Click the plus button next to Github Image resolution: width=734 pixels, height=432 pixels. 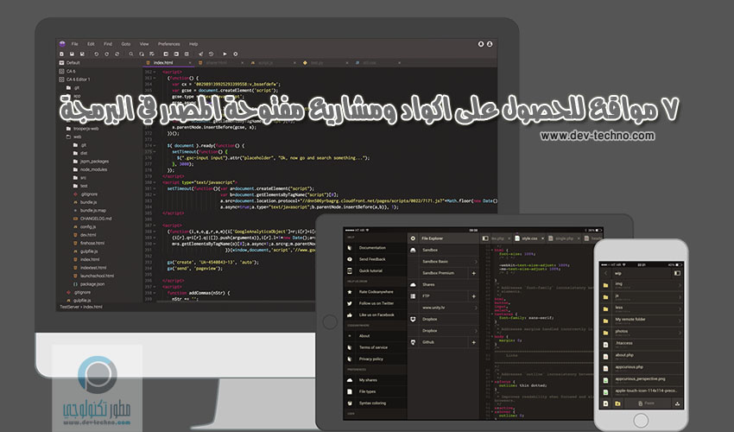click(x=474, y=342)
